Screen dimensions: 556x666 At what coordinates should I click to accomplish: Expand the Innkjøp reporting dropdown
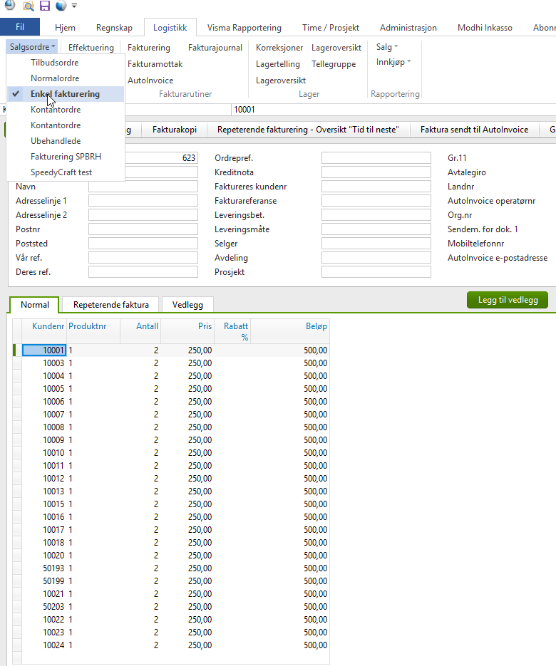(393, 62)
